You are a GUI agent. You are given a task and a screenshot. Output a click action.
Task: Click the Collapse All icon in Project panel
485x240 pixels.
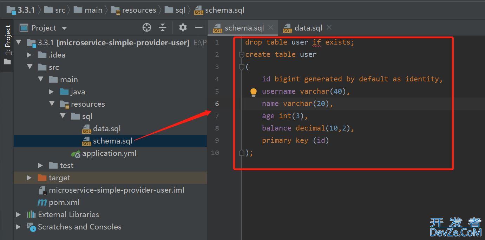[163, 28]
